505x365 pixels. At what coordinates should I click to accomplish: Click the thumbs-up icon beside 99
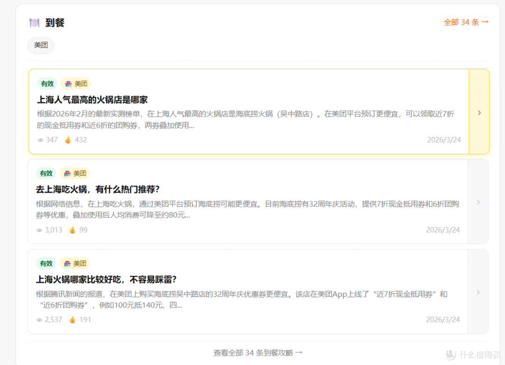click(72, 230)
